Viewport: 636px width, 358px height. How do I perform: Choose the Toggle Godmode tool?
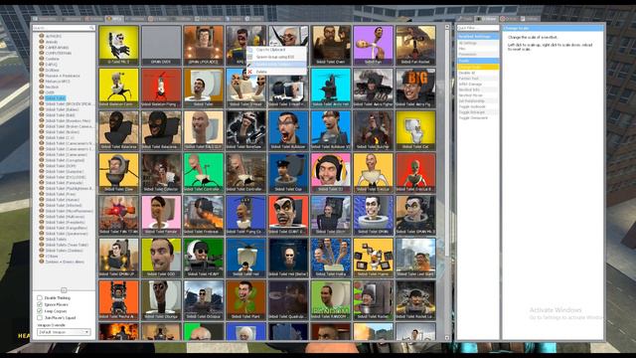point(478,106)
